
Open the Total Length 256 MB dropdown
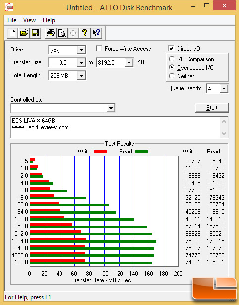81,75
